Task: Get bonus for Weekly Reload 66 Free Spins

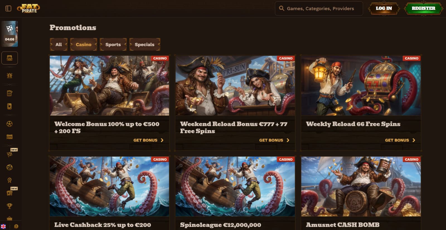Action: pyautogui.click(x=400, y=140)
